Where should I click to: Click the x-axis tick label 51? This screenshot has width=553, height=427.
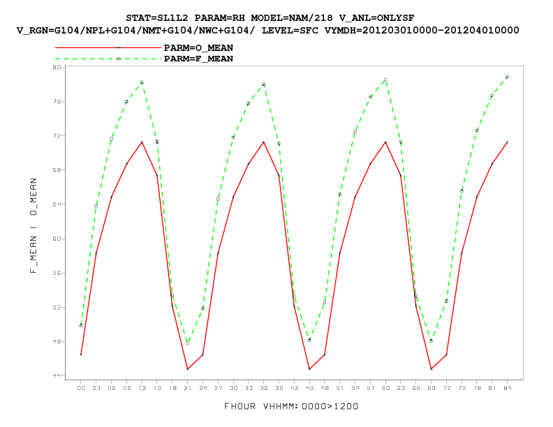(339, 388)
